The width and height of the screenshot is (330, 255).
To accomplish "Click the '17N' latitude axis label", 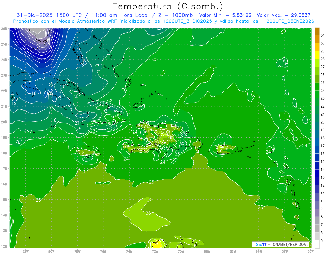I will 4,168.
